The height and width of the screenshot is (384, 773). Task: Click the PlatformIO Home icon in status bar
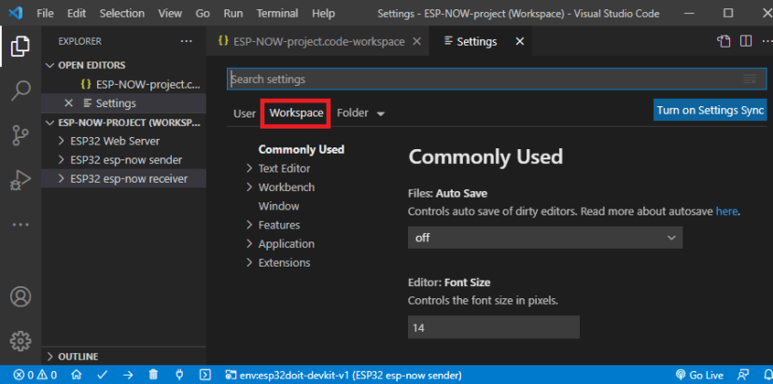point(77,375)
